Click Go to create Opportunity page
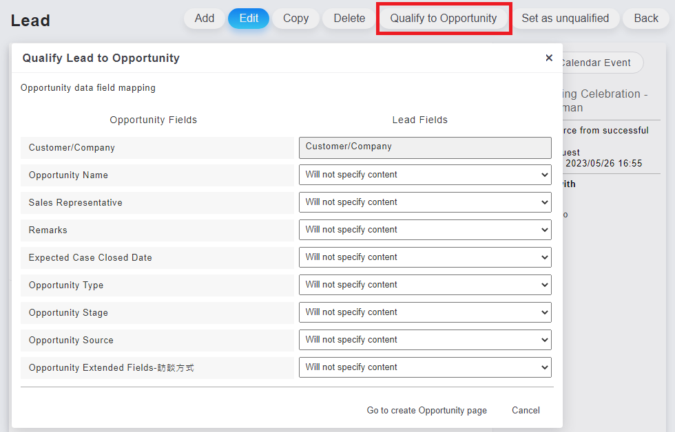Screen dimensions: 675x432 pos(426,411)
